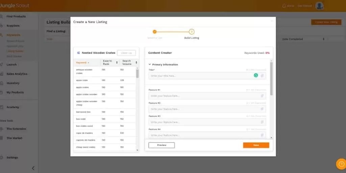This screenshot has height=173, width=346.
Task: Click the Feature #4 input field
Action: (x=207, y=135)
